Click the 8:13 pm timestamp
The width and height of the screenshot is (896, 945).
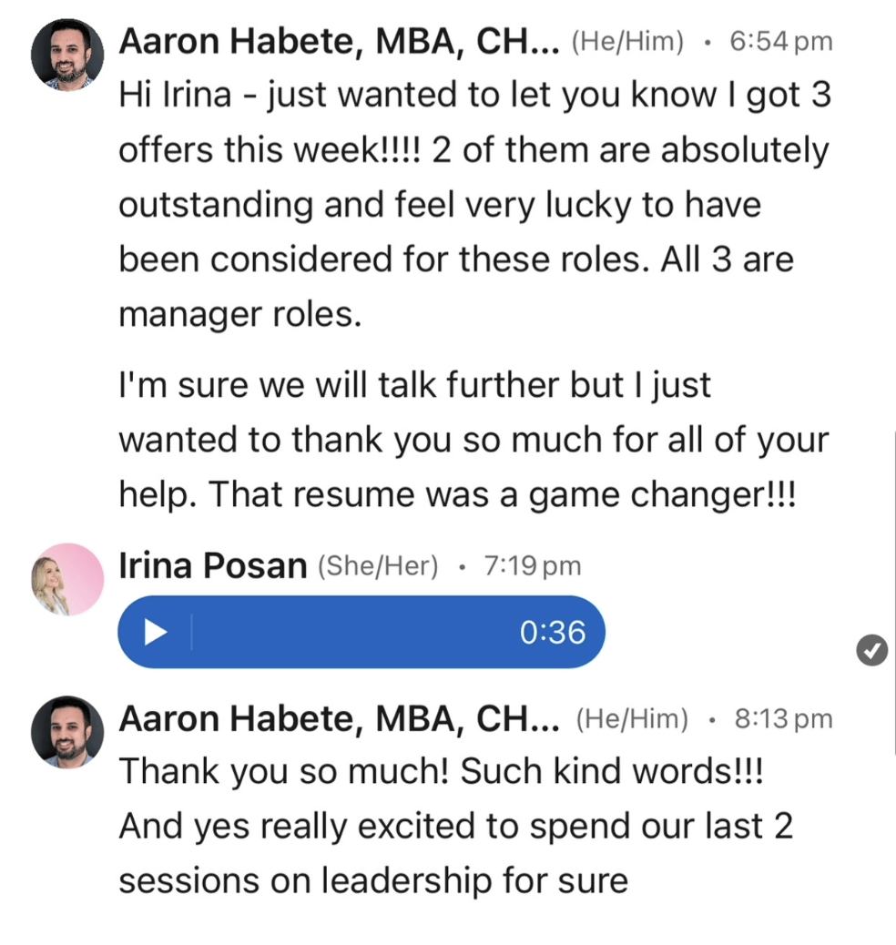click(783, 719)
